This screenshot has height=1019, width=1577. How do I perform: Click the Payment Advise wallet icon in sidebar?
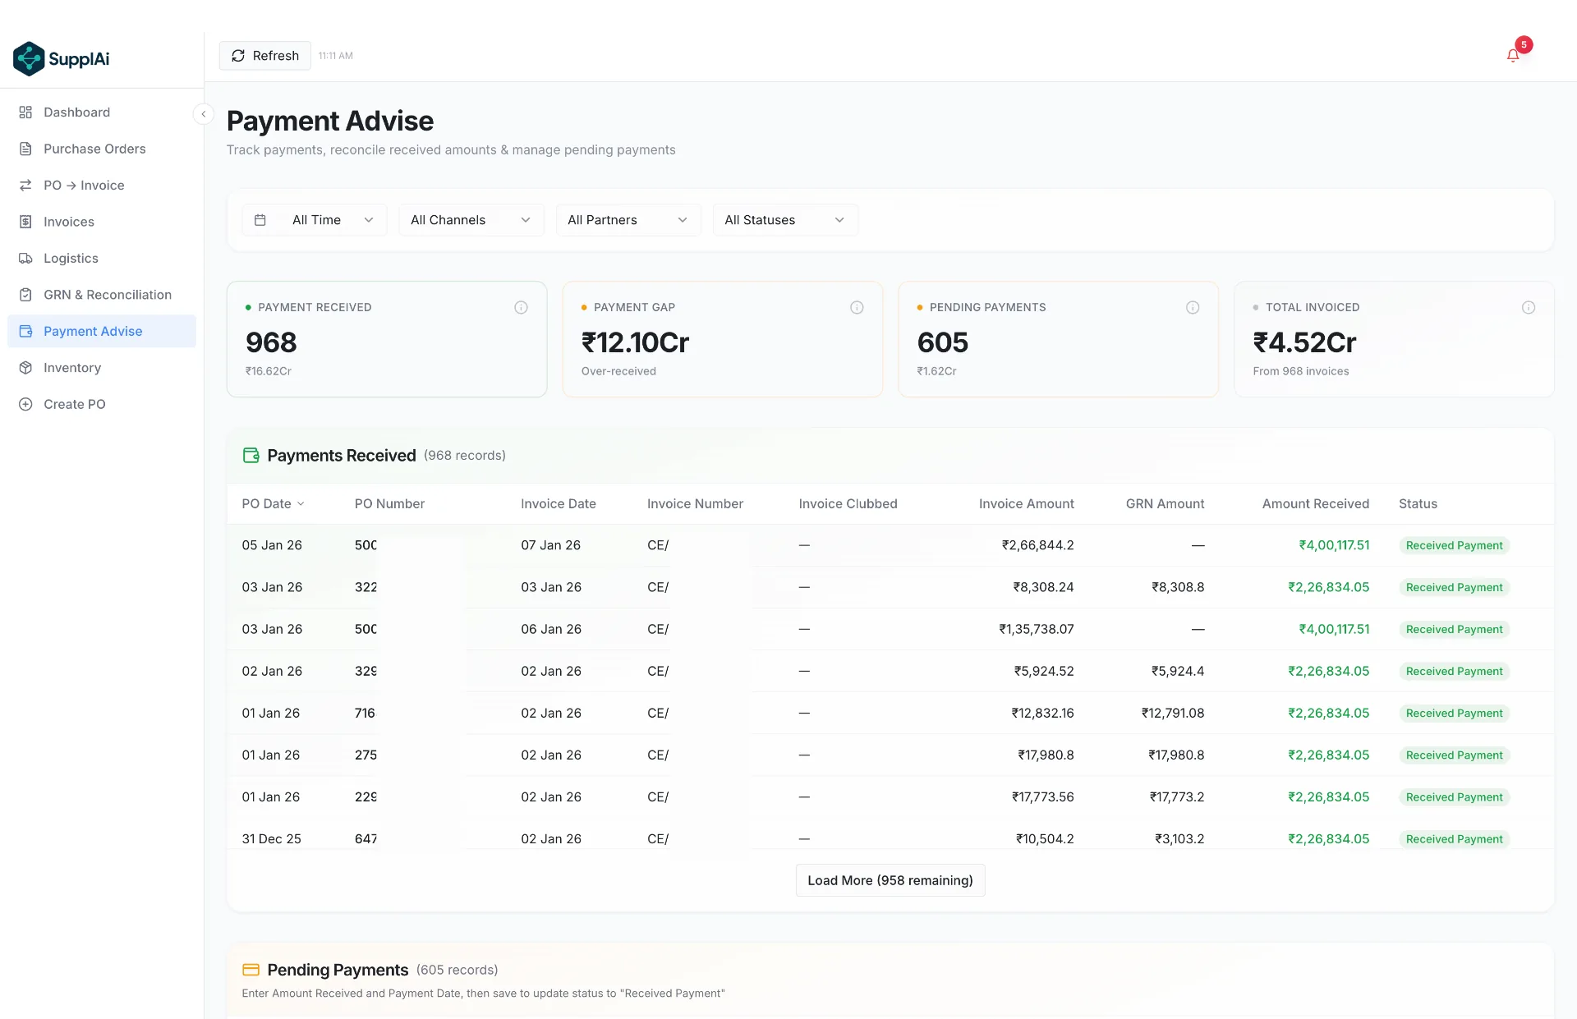pos(25,331)
